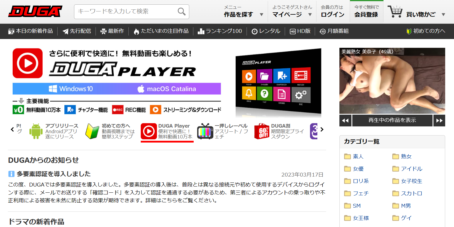Click the fast-forward button under the video preview

[439, 120]
